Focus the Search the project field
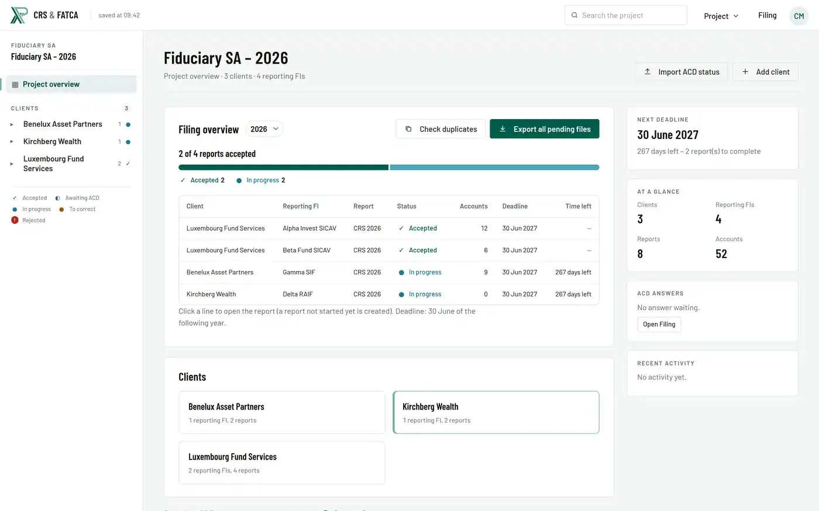 [626, 15]
